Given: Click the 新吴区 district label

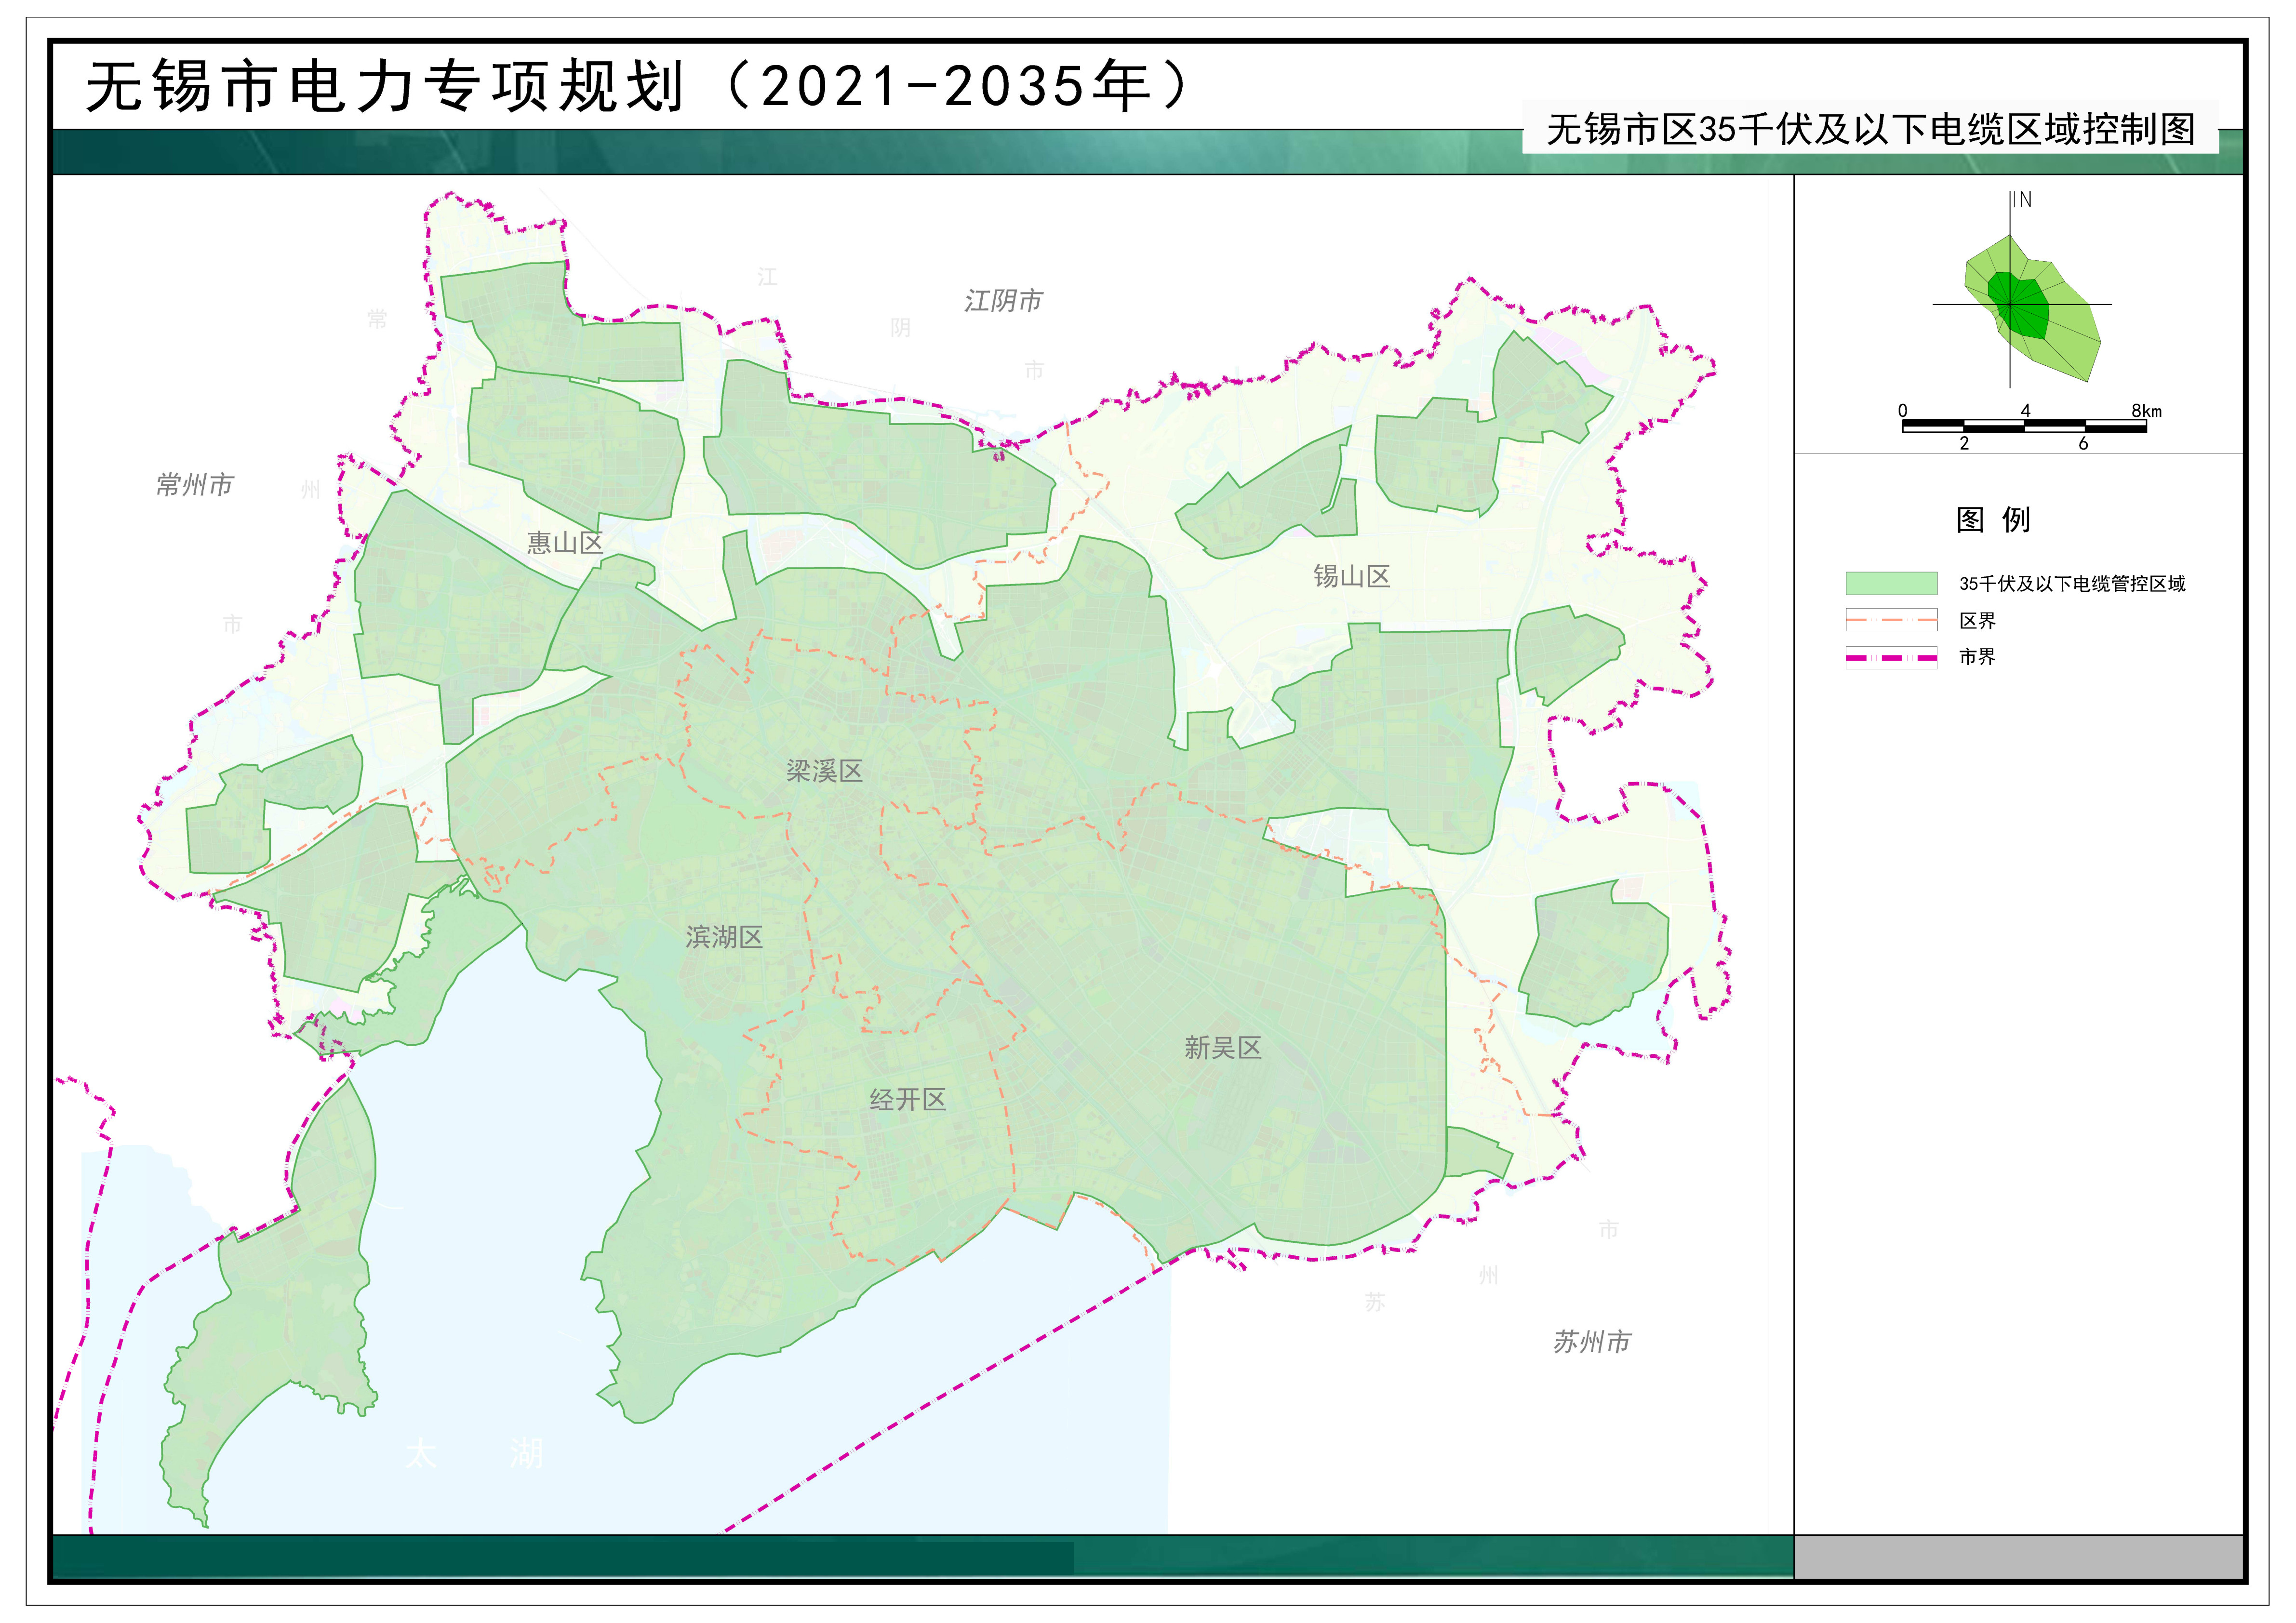Looking at the screenshot, I should pos(1222,1048).
